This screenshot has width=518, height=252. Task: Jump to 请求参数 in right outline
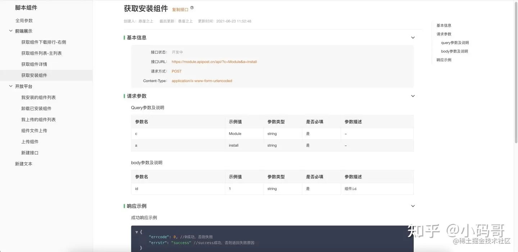click(444, 34)
